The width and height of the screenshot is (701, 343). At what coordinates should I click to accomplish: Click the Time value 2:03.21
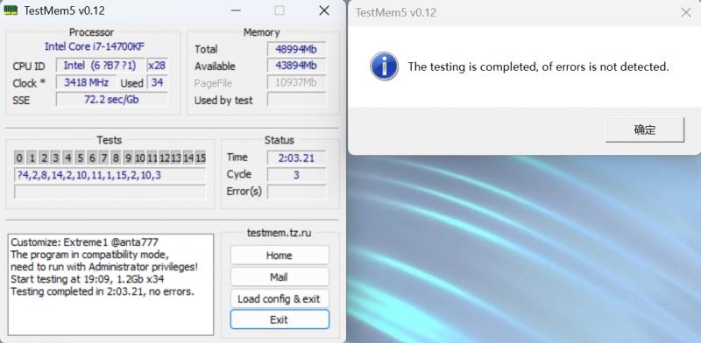pos(297,157)
